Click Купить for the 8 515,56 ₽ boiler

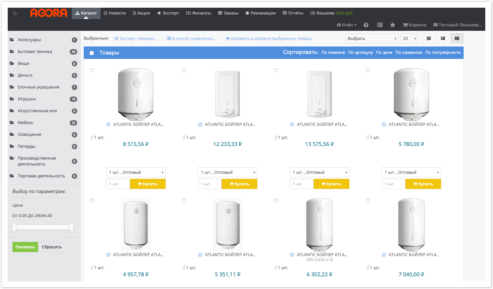click(148, 184)
